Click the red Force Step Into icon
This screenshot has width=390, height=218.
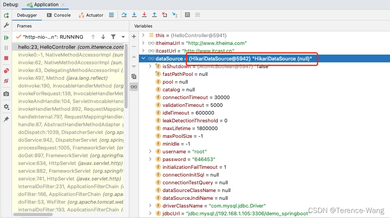(144, 15)
